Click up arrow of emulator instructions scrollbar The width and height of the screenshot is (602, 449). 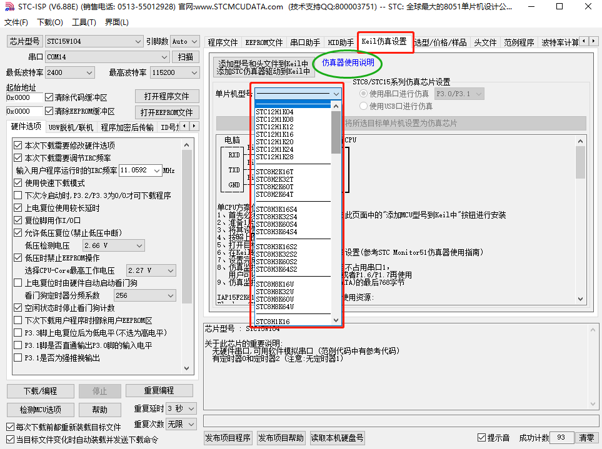click(x=580, y=141)
